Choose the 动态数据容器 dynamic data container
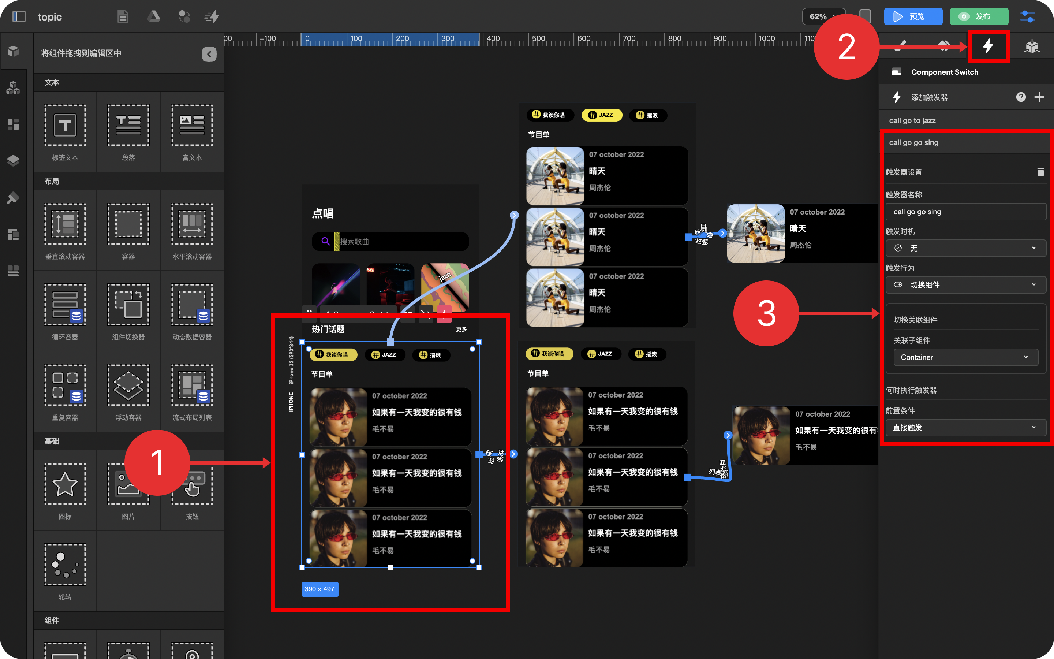This screenshot has height=659, width=1054. pos(192,311)
